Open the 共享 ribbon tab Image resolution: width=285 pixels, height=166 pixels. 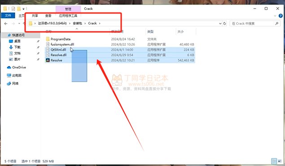(x=35, y=16)
